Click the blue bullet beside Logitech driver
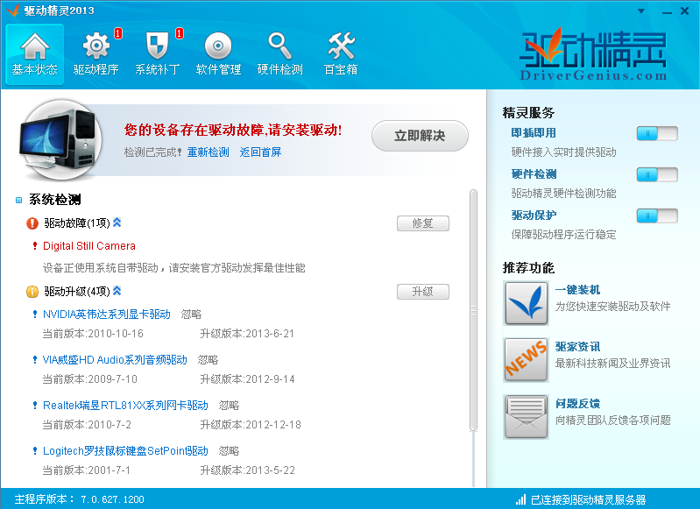This screenshot has height=509, width=700. (35, 451)
